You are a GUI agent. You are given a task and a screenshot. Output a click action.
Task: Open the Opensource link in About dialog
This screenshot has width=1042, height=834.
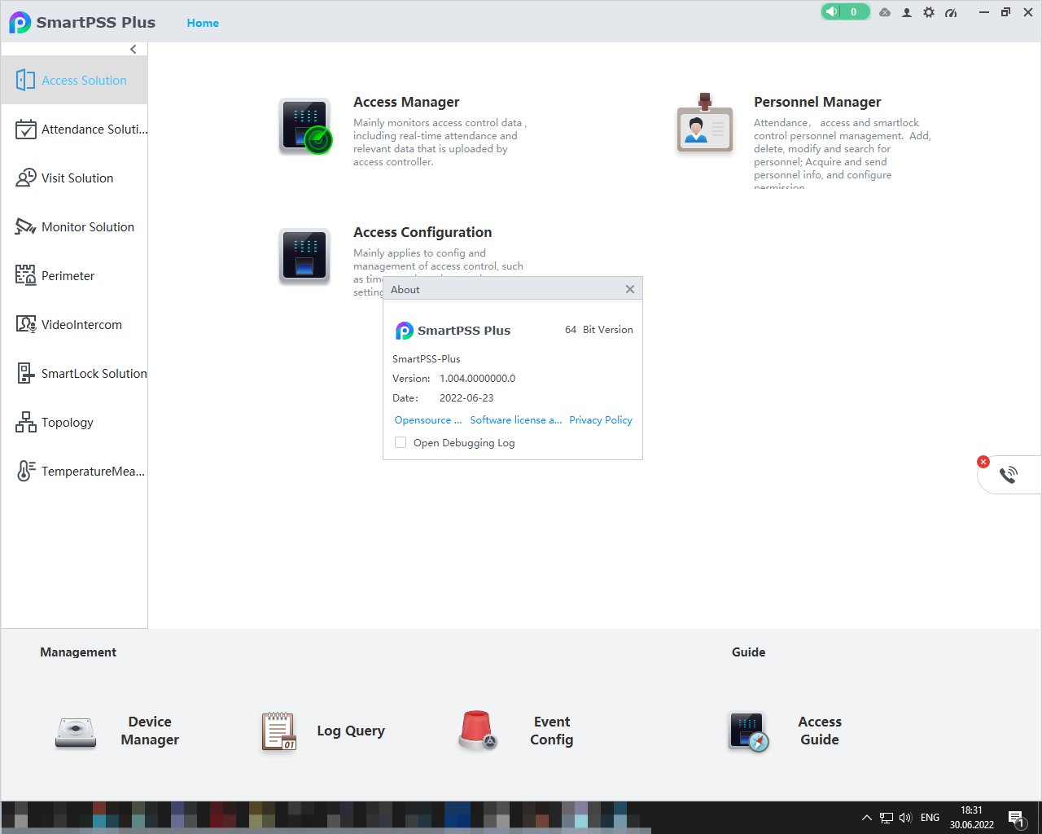point(428,420)
